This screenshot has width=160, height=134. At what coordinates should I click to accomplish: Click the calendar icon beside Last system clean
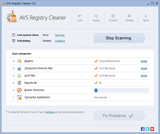[13, 35]
